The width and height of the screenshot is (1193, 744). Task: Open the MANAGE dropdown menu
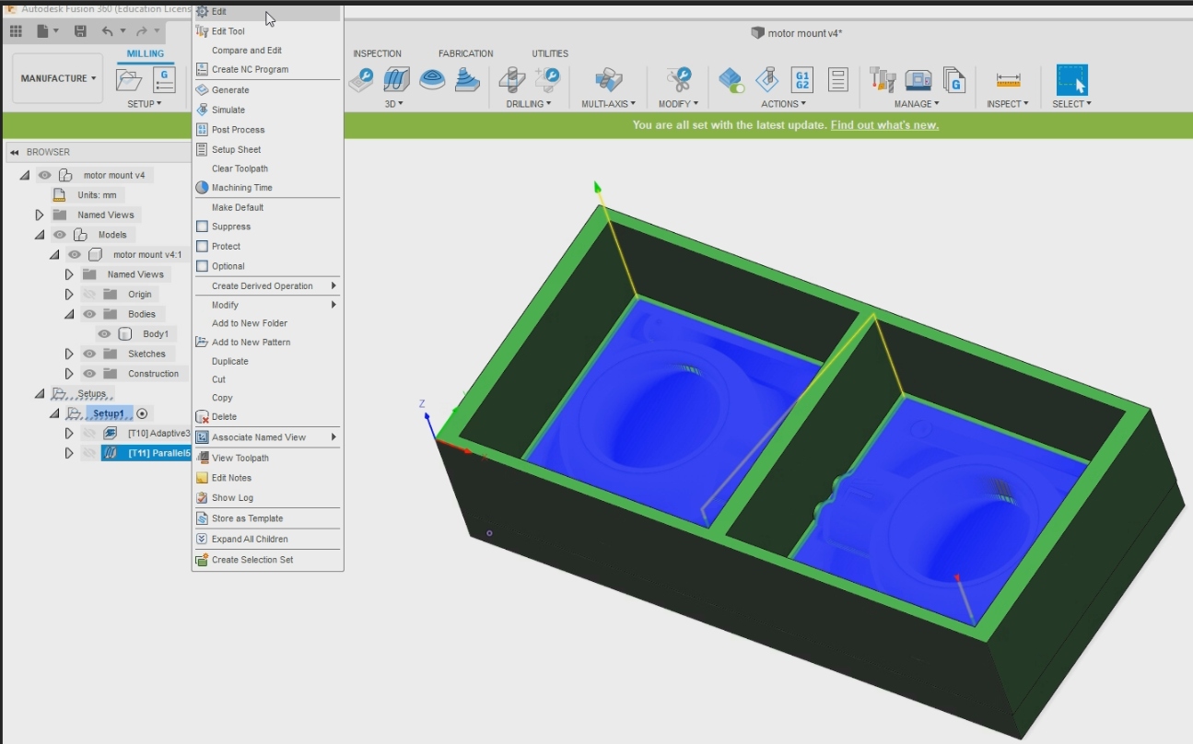(x=917, y=104)
